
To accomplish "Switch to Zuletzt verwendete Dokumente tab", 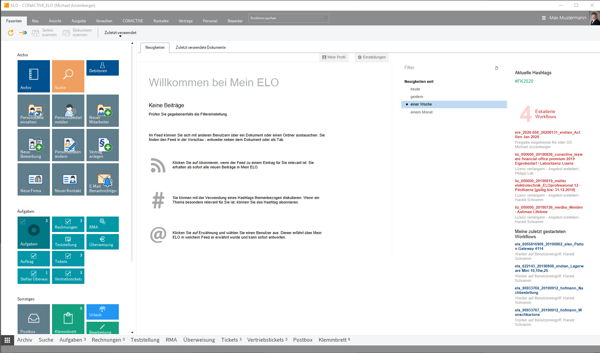I will point(201,47).
